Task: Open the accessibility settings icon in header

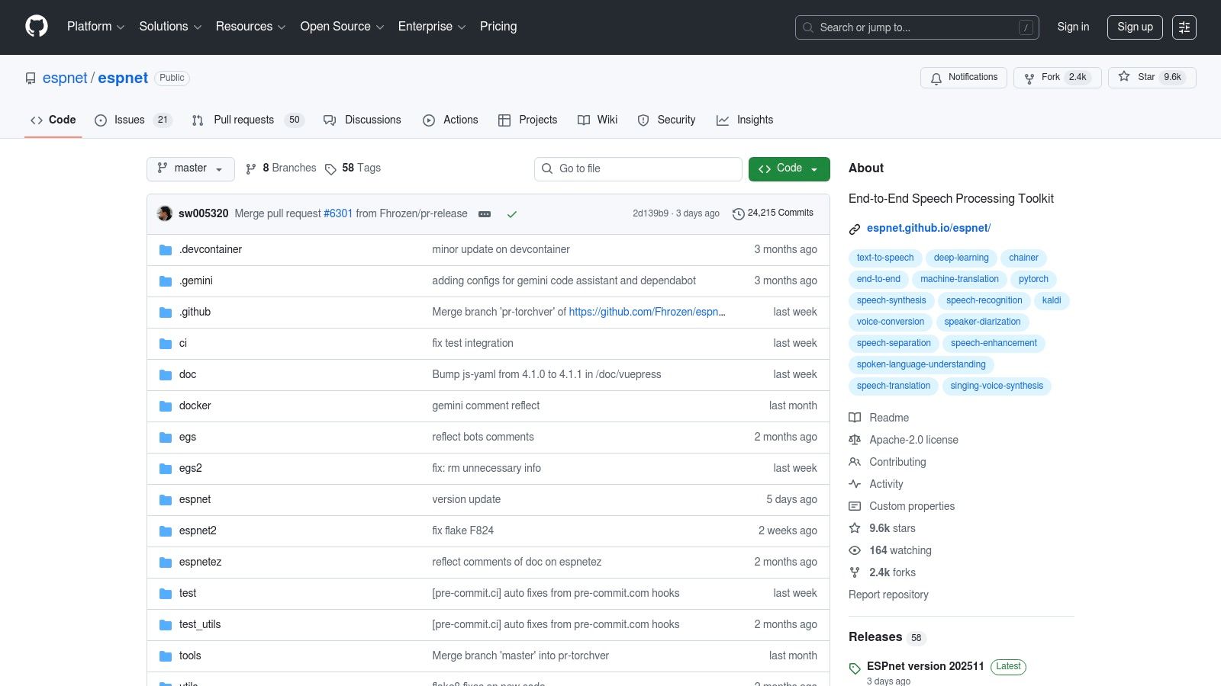Action: [x=1184, y=27]
